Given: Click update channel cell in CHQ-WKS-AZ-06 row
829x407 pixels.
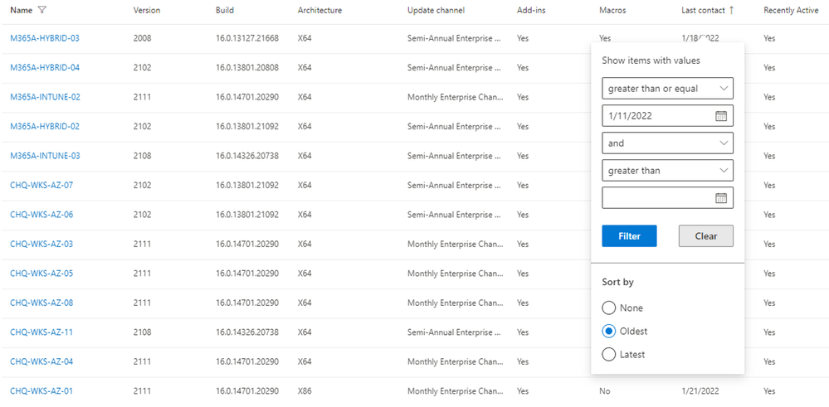Looking at the screenshot, I should (454, 215).
